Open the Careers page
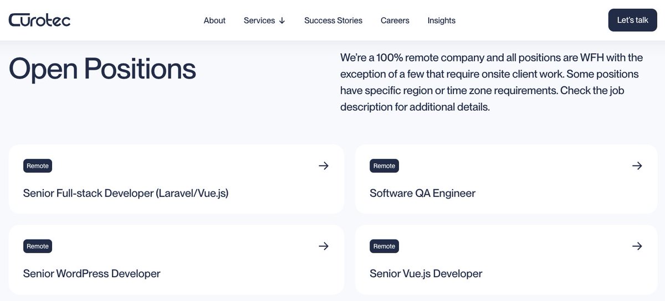Image resolution: width=665 pixels, height=301 pixels. [x=395, y=20]
